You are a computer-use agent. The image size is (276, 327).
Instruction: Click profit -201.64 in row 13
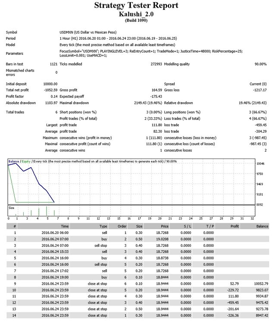233,309
